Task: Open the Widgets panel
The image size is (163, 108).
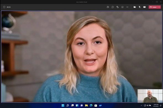Action: [77, 106]
